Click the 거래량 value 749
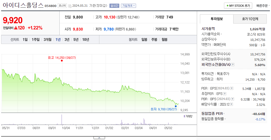271x140 pixels. [x=170, y=17]
